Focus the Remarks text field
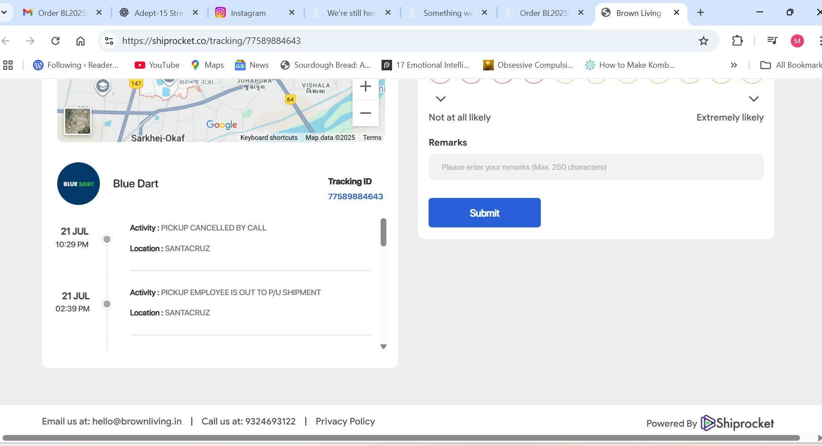Screen dimensions: 822x446 tap(596, 167)
